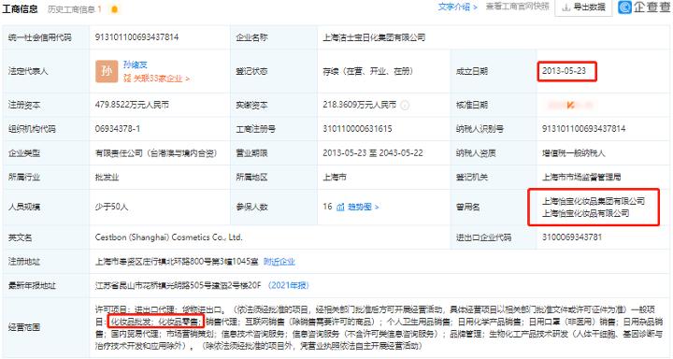Click the 企查查 logo icon
This screenshot has height=359, width=673.
(624, 7)
